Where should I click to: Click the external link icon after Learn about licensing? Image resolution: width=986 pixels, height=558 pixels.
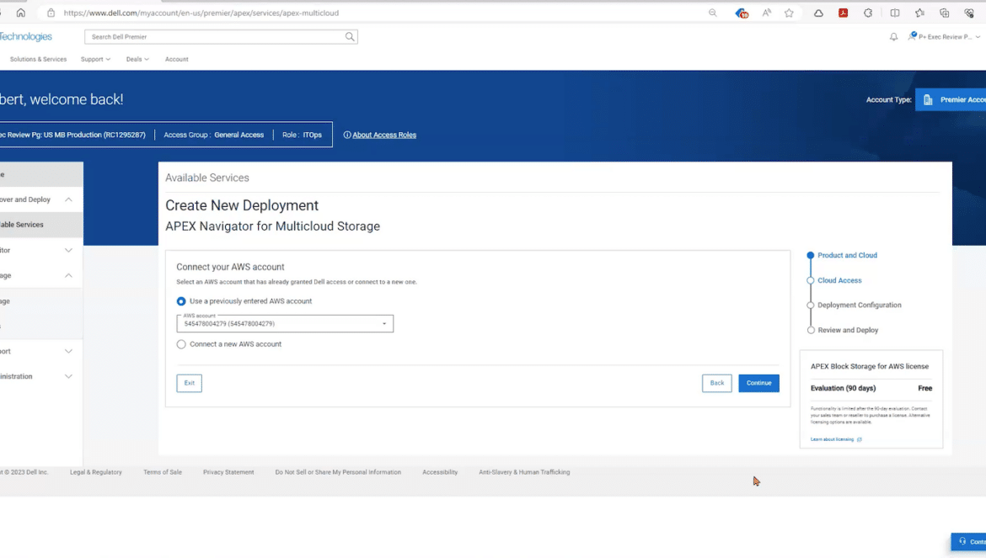pyautogui.click(x=860, y=439)
